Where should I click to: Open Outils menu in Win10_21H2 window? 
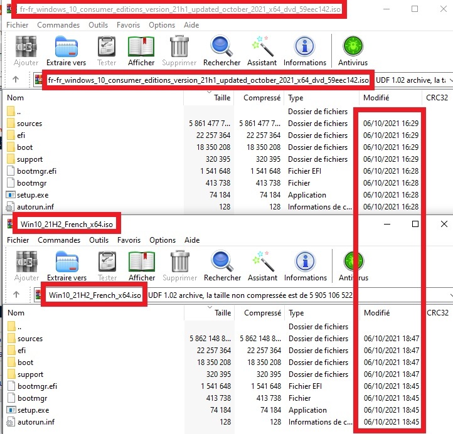tap(99, 240)
